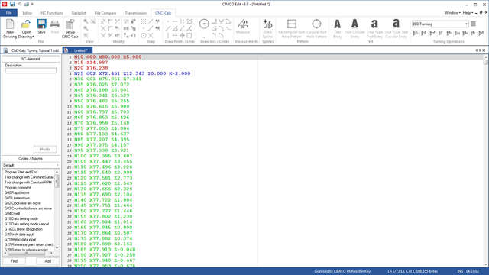Select Tool change with Constant RPM macro
This screenshot has height=275, width=489.
pos(28,183)
